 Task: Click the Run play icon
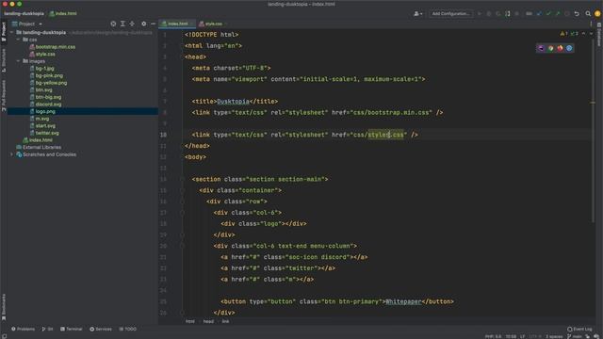coord(480,14)
